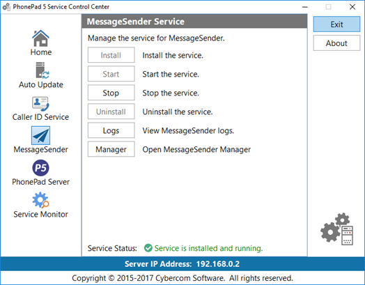The image size is (365, 285).
Task: Click 'Service is installed and running.' text
Action: (208, 248)
